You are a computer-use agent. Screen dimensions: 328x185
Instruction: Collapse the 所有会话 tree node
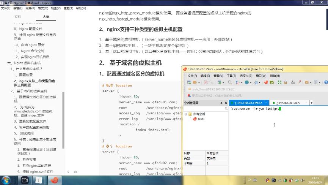tap(185, 114)
